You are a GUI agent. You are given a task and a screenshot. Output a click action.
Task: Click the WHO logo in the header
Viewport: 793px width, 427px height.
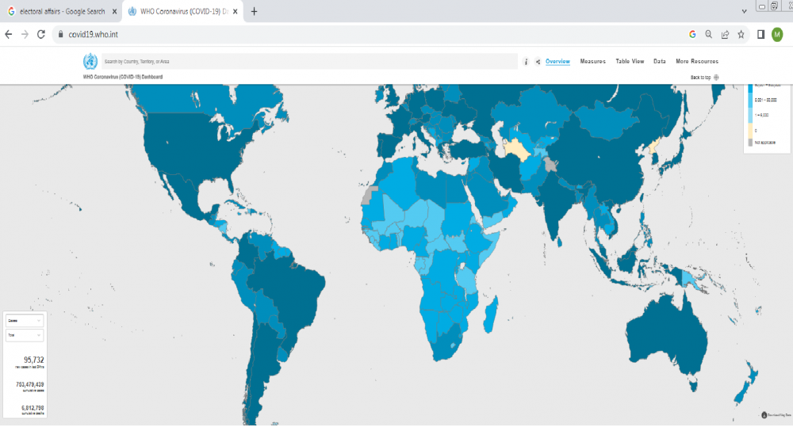tap(90, 61)
